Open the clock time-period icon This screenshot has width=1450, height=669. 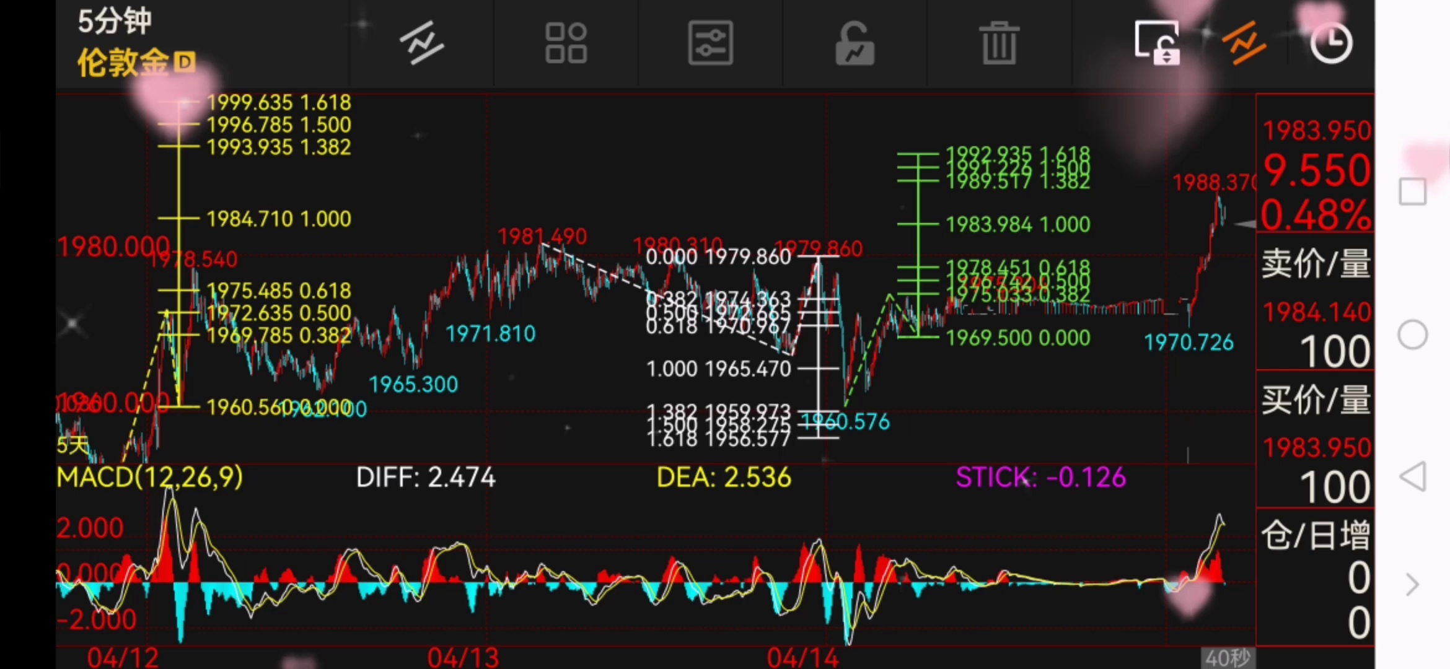click(x=1330, y=43)
